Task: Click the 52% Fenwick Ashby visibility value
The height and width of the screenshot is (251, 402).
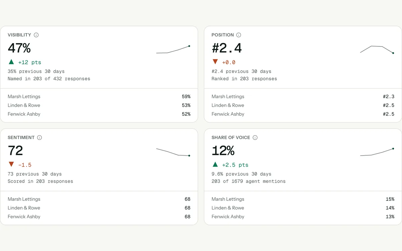Action: pos(186,114)
